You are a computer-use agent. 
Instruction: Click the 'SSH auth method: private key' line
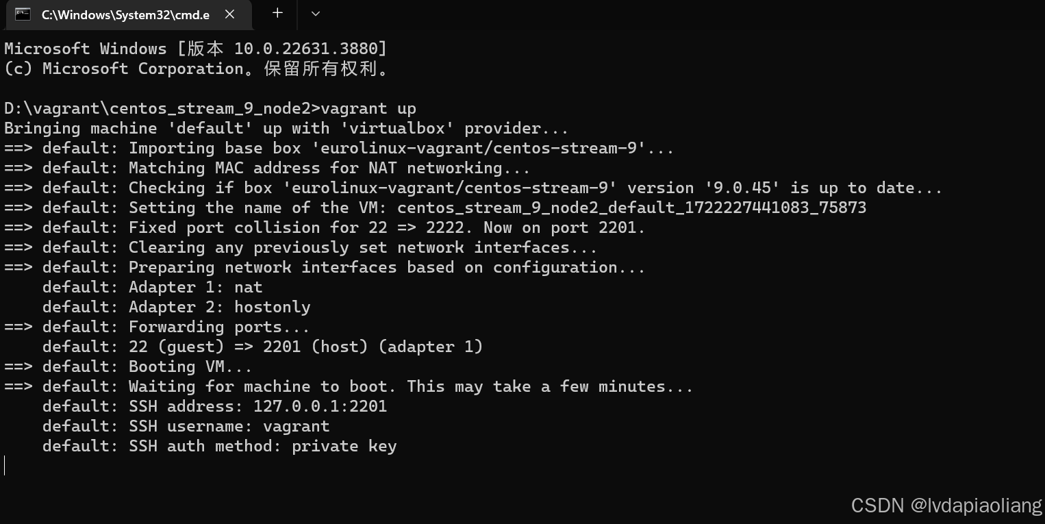(x=220, y=446)
